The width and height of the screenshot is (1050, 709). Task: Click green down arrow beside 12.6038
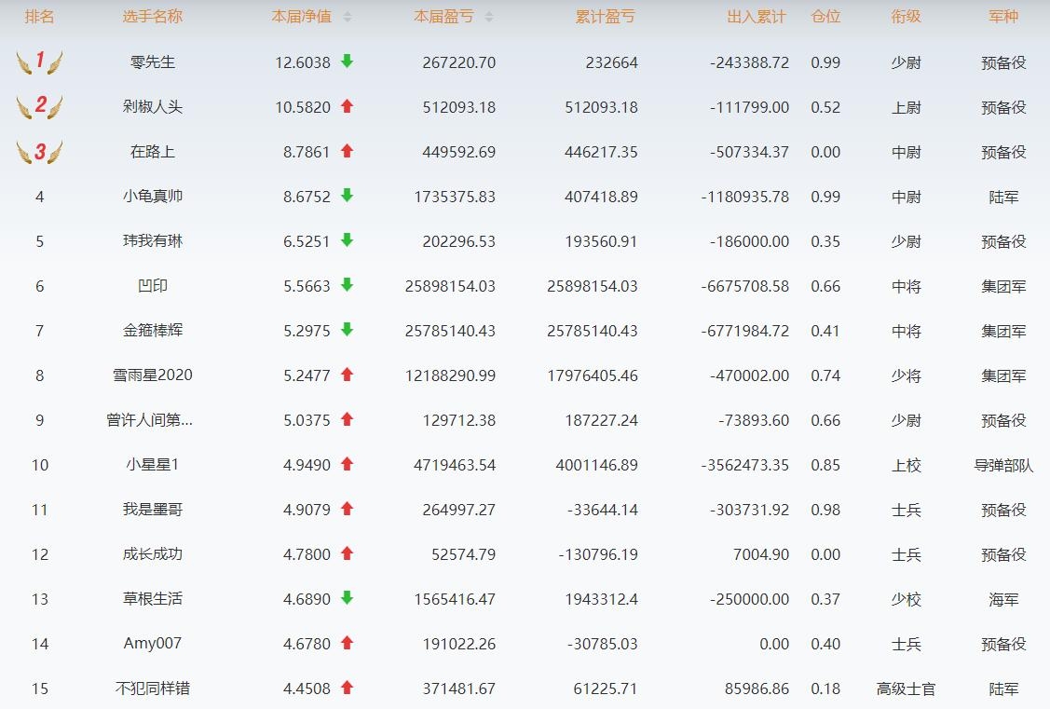click(347, 61)
